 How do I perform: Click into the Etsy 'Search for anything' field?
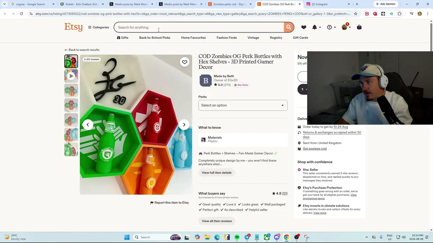(199, 27)
